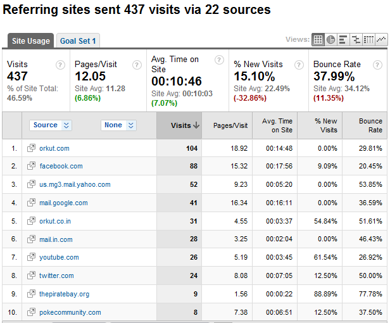
Task: Select the pie chart percentage view
Action: point(330,39)
